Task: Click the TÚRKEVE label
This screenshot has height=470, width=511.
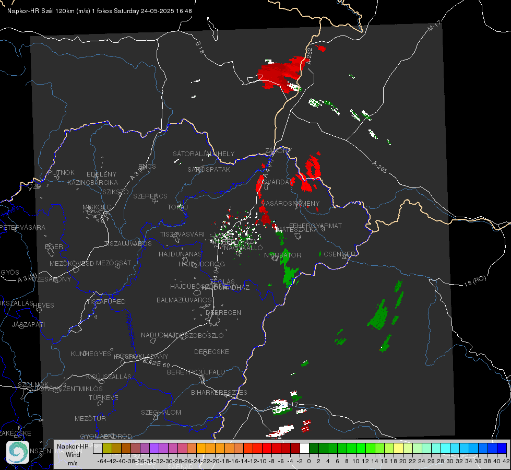Action: click(104, 397)
